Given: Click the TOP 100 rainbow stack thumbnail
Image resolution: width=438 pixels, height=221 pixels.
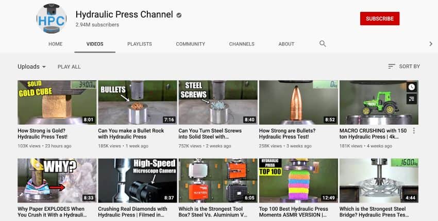Looking at the screenshot, I should point(298,180).
